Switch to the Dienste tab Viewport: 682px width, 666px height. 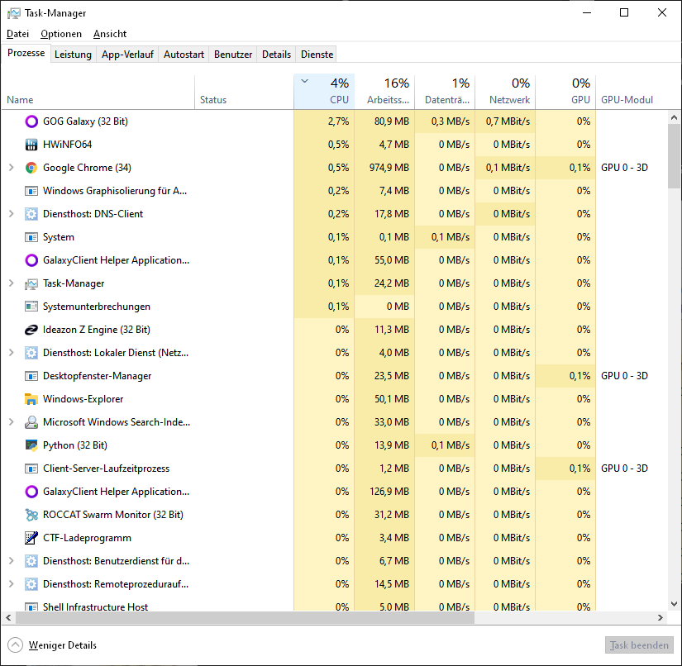click(x=317, y=55)
